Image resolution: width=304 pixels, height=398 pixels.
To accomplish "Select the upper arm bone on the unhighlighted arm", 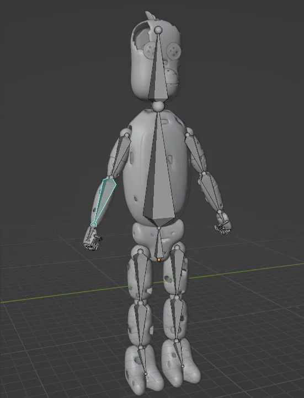I will click(x=195, y=153).
